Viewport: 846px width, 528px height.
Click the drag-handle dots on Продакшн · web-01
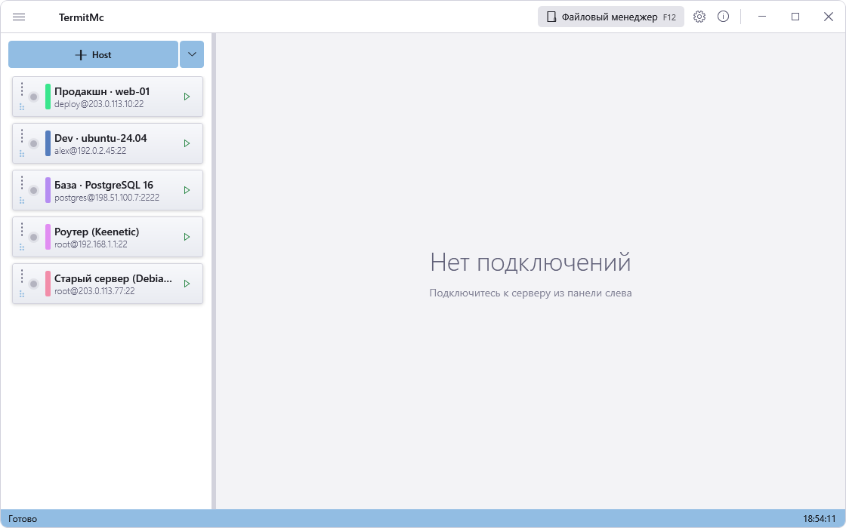[22, 107]
